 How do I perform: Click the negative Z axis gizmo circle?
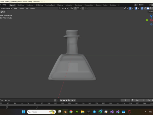(x=151, y=24)
